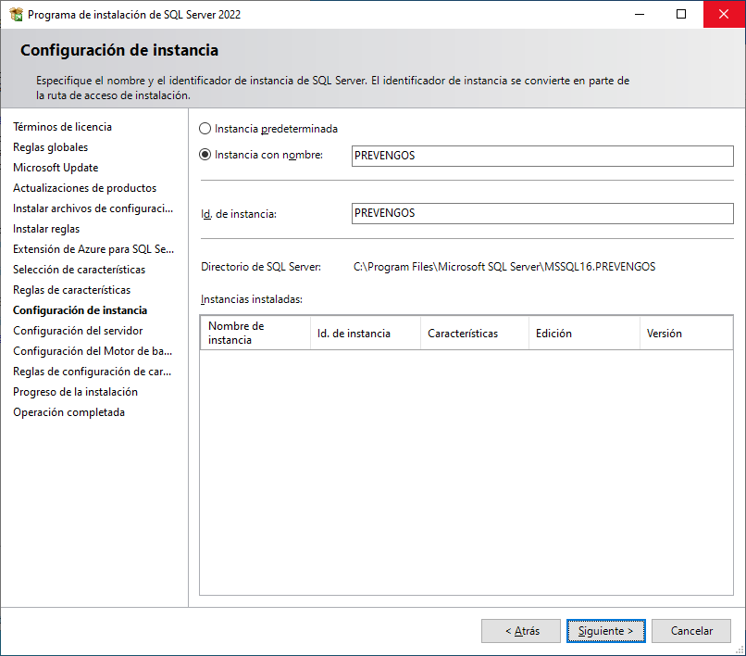Image resolution: width=746 pixels, height=656 pixels.
Task: Click the Id. de instancia input field
Action: pos(541,213)
